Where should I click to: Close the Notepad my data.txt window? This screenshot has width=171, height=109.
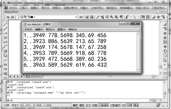135,23
